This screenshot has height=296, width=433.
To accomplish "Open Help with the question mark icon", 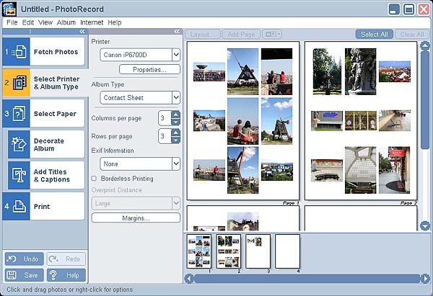I will tap(54, 275).
